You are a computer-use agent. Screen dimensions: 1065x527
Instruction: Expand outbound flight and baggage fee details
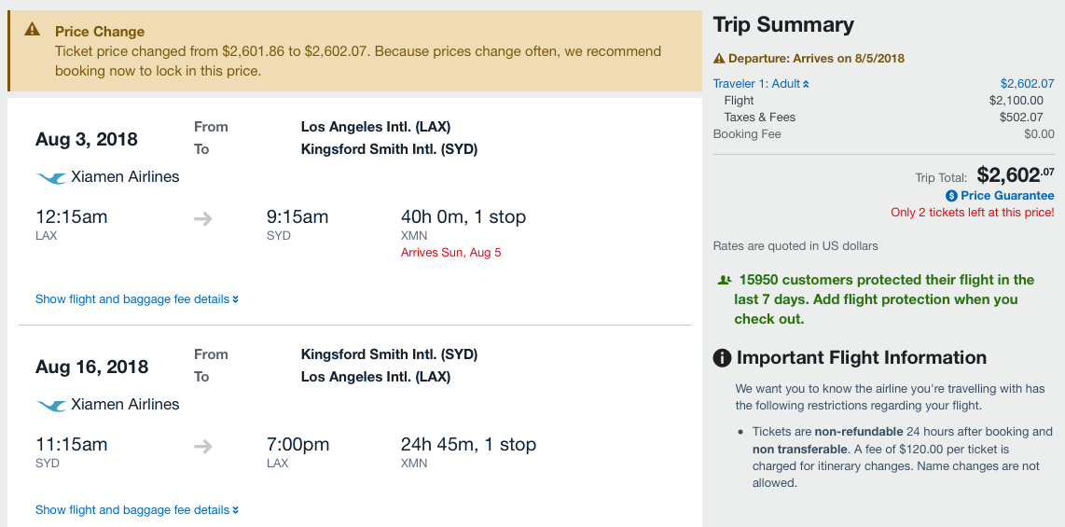[x=137, y=299]
